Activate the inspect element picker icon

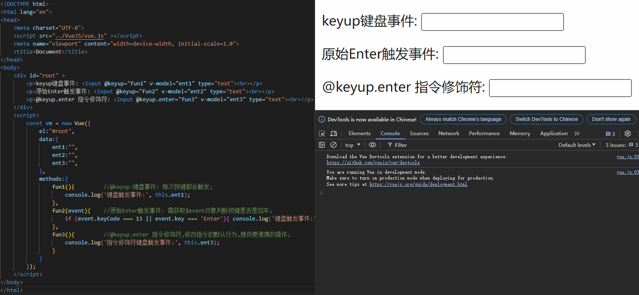pos(322,133)
